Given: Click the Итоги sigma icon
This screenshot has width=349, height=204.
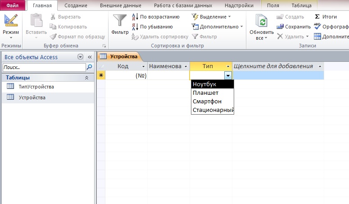Looking at the screenshot, I should tap(317, 17).
